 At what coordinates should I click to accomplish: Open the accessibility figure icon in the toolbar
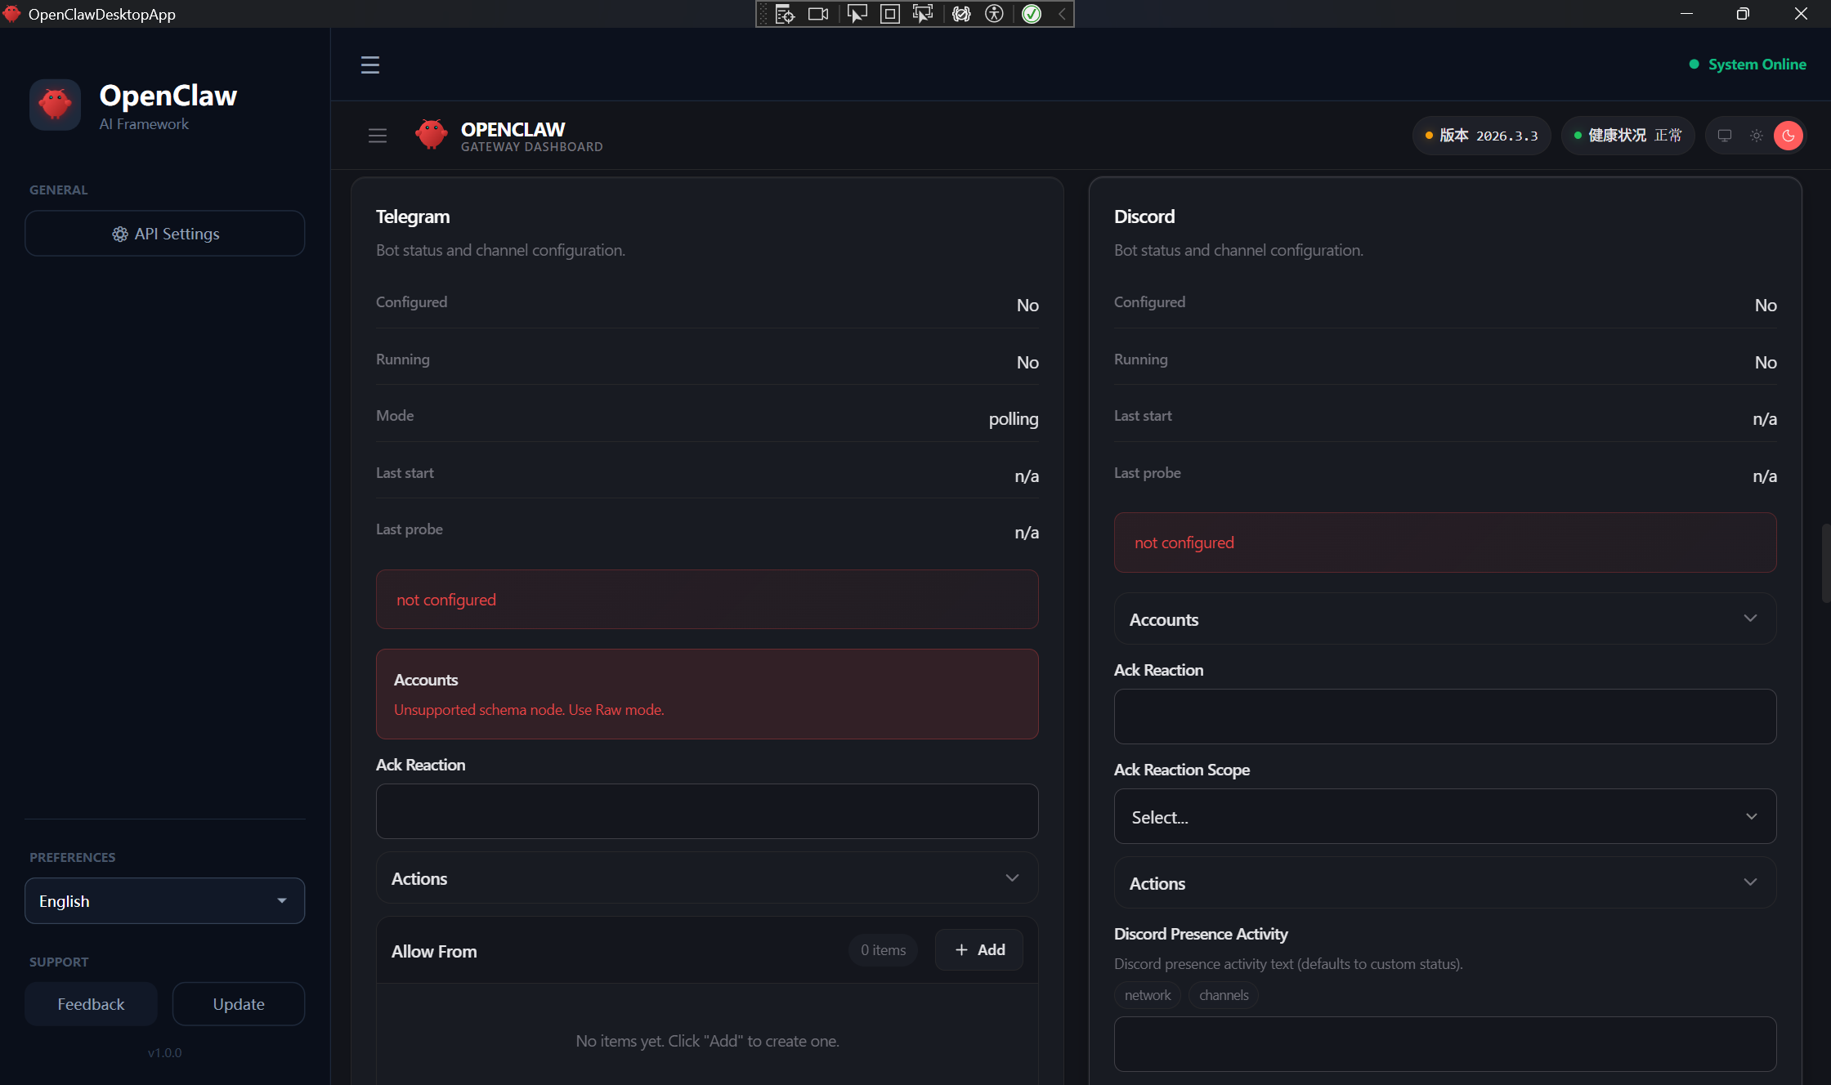pos(994,14)
